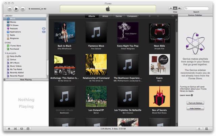This screenshot has height=136, width=216.
Task: Toggle repeat playback
Action: coord(22,129)
